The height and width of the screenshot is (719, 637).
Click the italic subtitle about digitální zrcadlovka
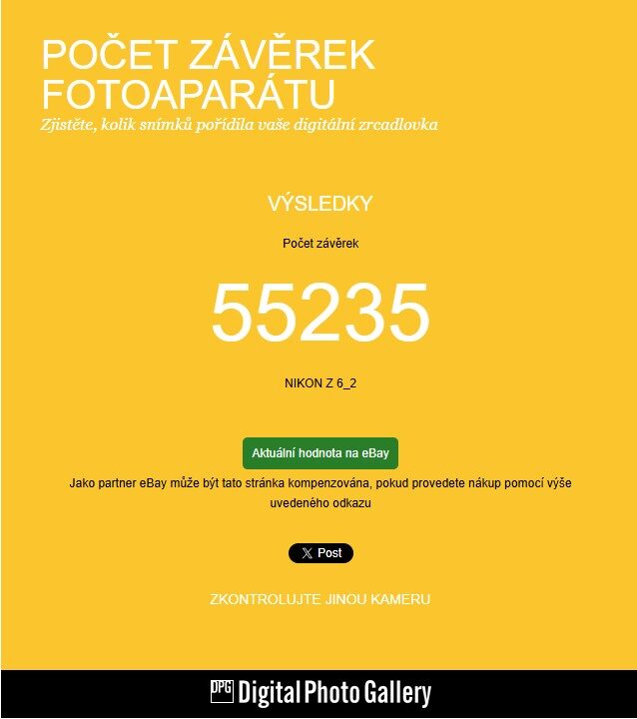point(239,124)
